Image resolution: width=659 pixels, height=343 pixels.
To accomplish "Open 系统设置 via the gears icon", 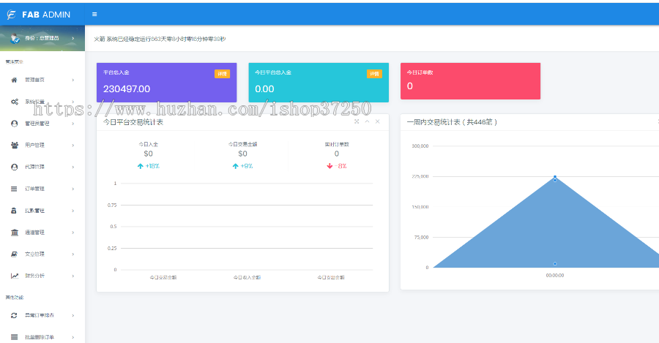I will (15, 102).
